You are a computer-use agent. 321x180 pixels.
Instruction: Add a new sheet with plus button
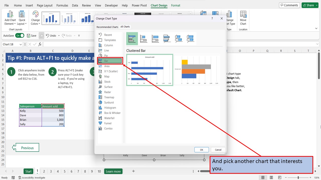coord(133,171)
